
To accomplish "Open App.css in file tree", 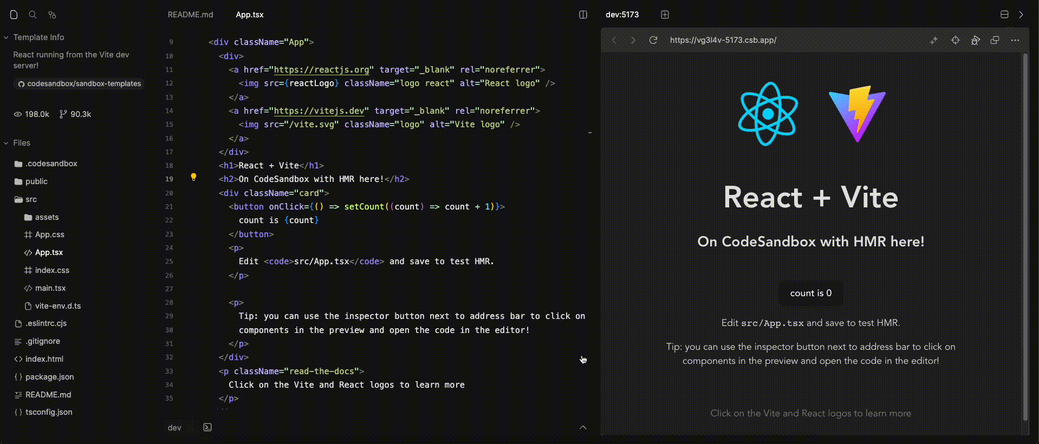I will (x=44, y=234).
